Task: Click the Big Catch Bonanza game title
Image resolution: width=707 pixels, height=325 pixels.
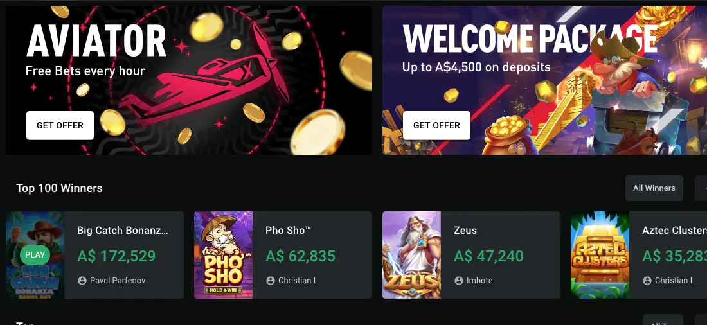Action: point(123,230)
